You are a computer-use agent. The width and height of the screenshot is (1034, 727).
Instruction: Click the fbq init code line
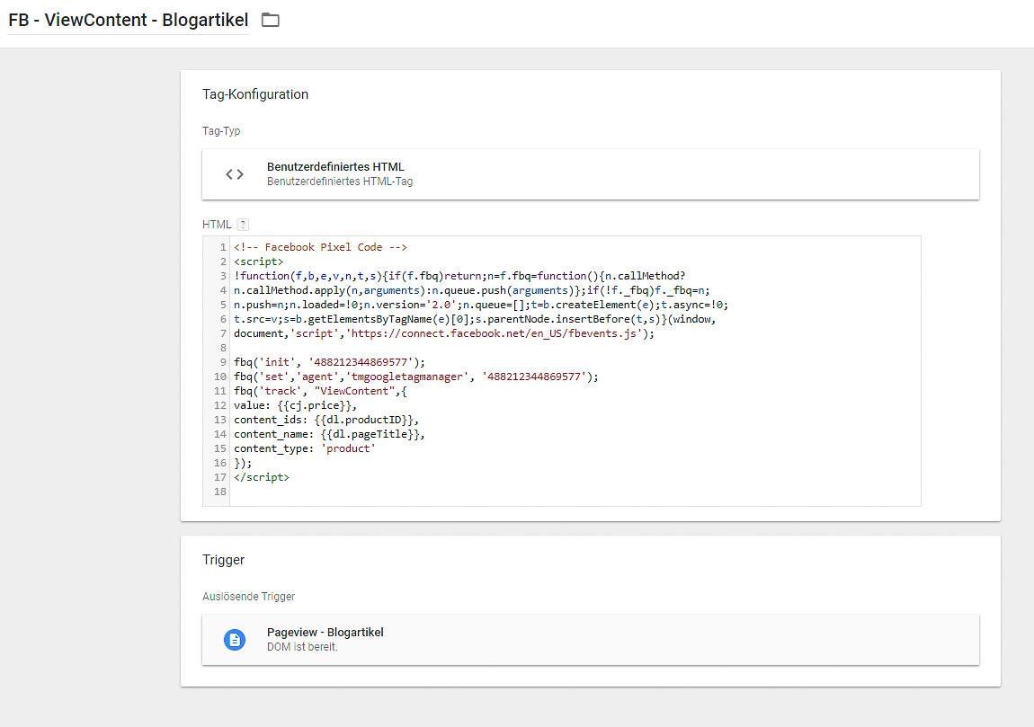pos(330,362)
